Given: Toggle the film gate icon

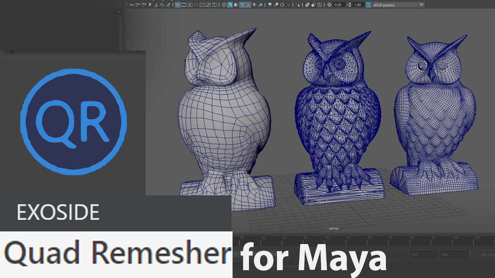Looking at the screenshot, I should click(184, 5).
